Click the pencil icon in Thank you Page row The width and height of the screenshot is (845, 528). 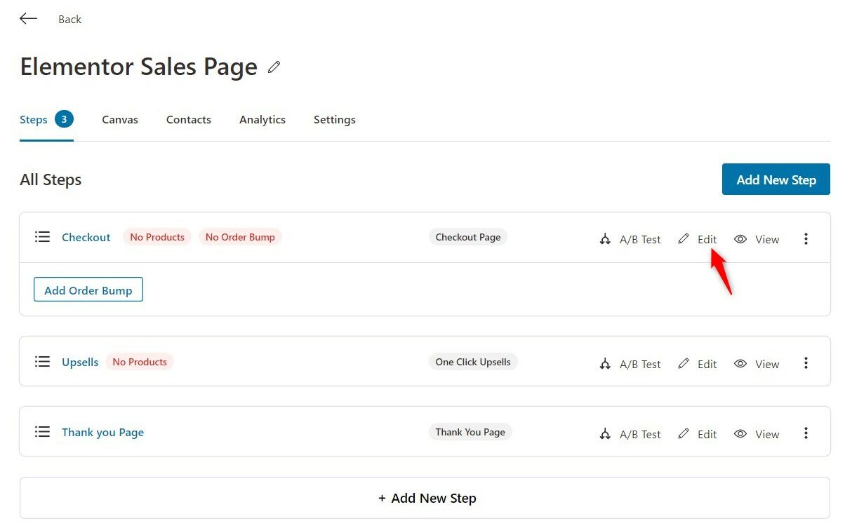tap(684, 434)
